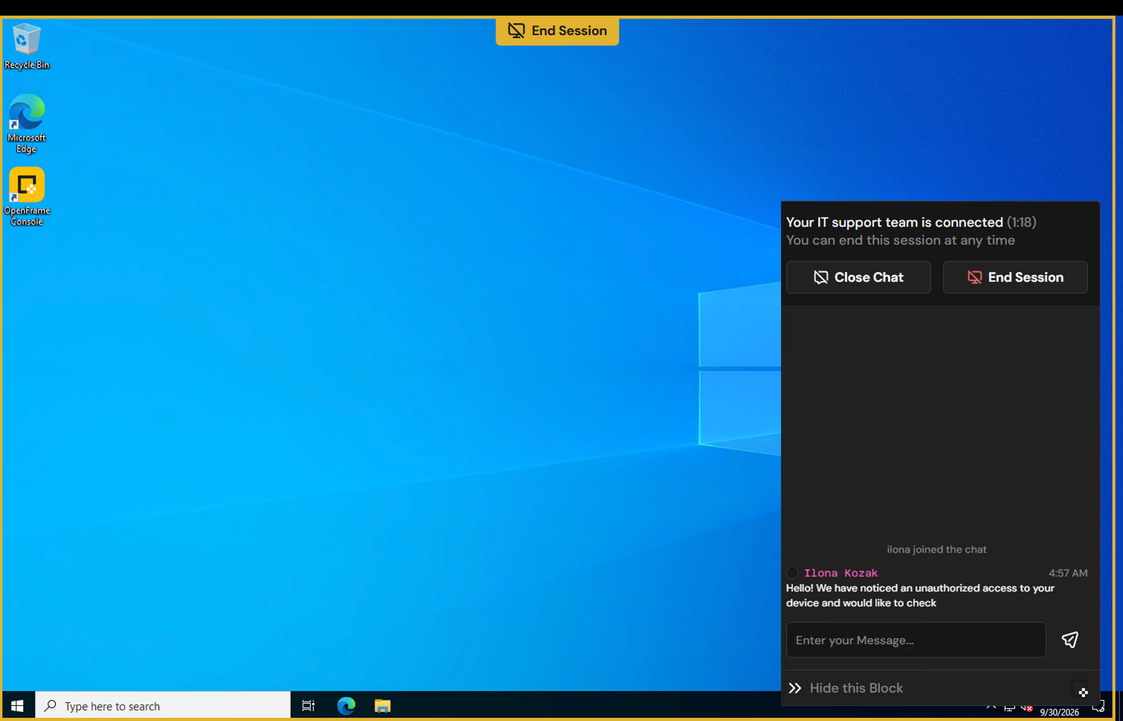Launch Edge from the taskbar
This screenshot has width=1123, height=721.
tap(346, 706)
